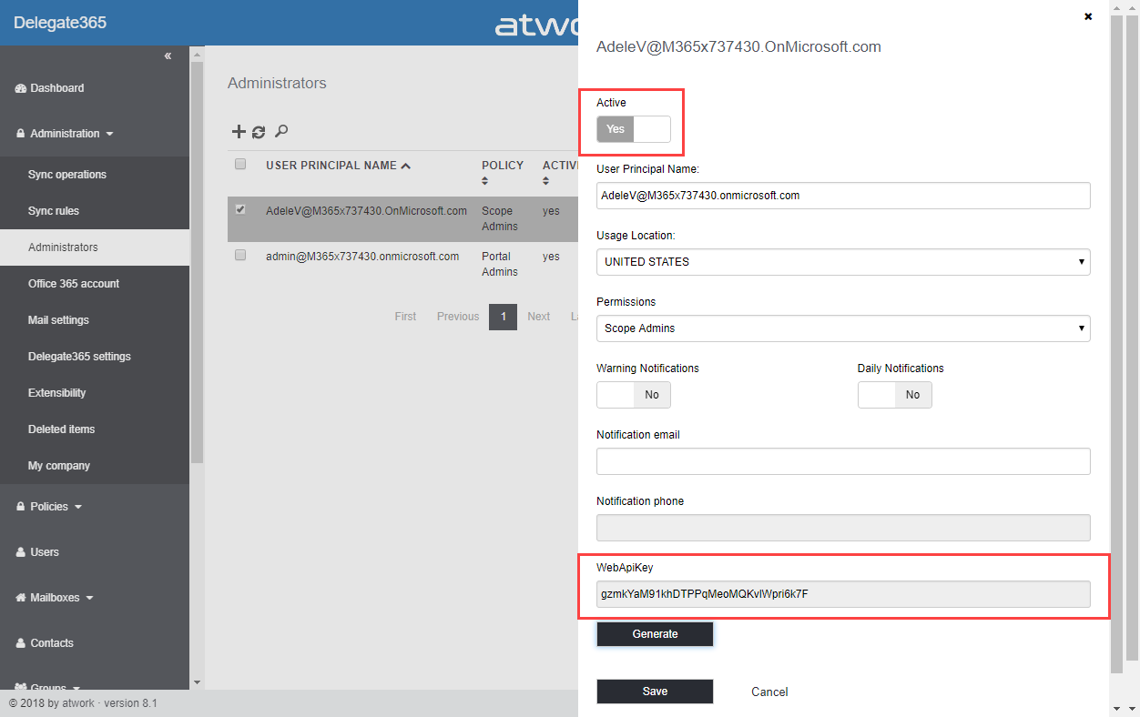Click the Notification phone field
The height and width of the screenshot is (717, 1140).
(x=843, y=528)
